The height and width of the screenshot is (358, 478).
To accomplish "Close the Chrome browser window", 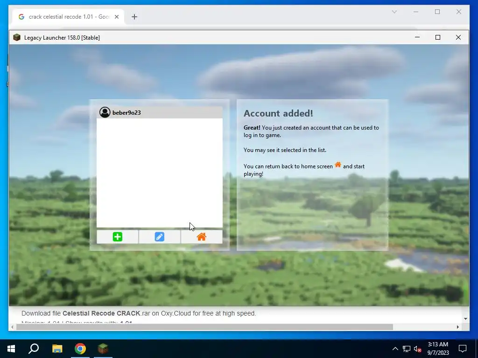I will pyautogui.click(x=459, y=12).
